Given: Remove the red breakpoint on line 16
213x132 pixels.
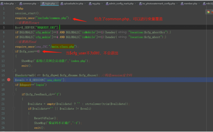Looking at the screenshot, I should pyautogui.click(x=9, y=80).
